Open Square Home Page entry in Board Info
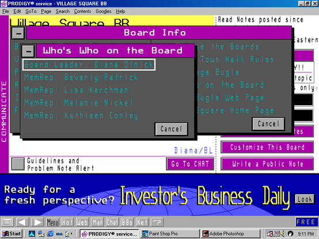 pos(235,110)
